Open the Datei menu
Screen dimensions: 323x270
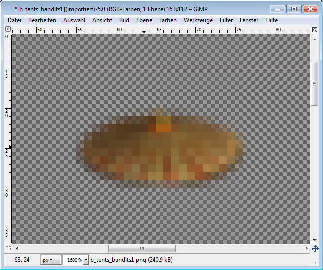pos(14,20)
